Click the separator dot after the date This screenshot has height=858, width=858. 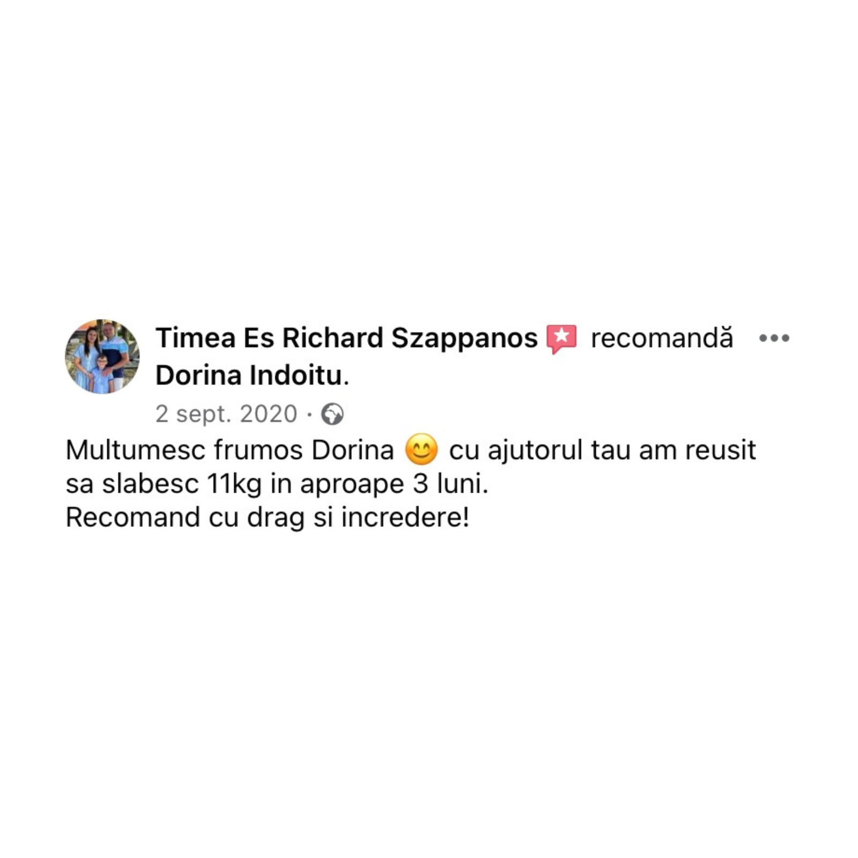point(309,414)
